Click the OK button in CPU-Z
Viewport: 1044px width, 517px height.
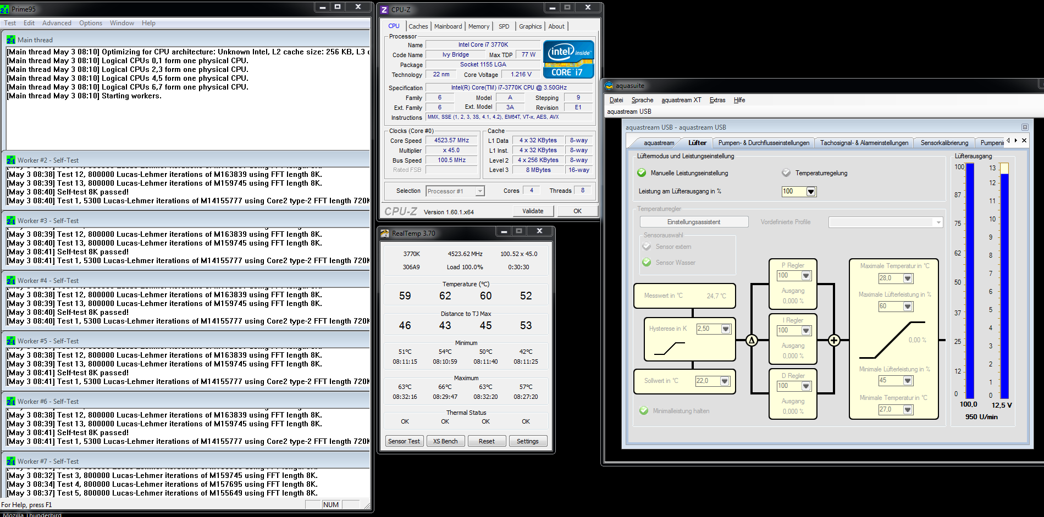pyautogui.click(x=577, y=211)
